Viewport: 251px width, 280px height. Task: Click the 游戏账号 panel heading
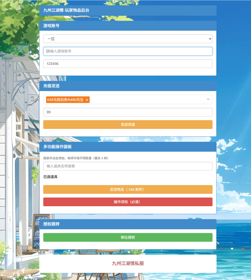tap(51, 26)
